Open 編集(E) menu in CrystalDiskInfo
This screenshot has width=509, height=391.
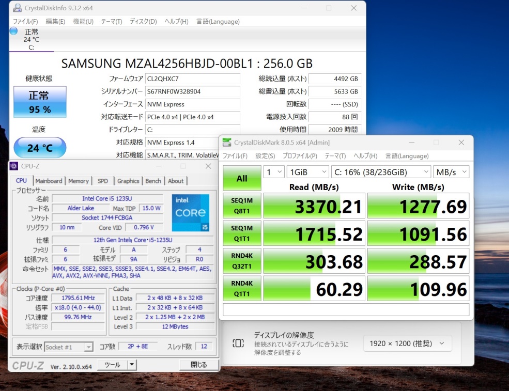55,21
